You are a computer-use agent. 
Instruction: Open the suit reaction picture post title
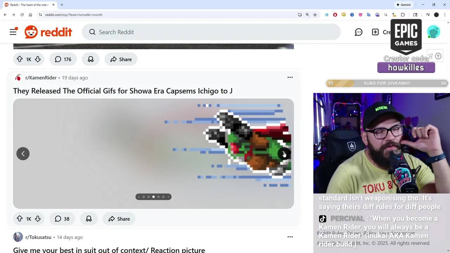pyautogui.click(x=109, y=250)
